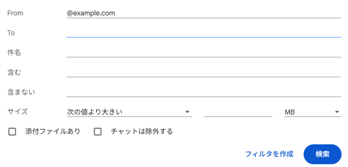Click the From field containing @example.com
Screen dimensions: 348x167
tap(204, 13)
